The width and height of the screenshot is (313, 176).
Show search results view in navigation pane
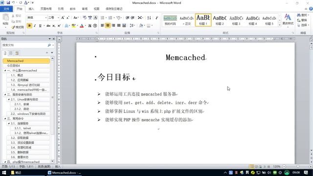(x=17, y=53)
